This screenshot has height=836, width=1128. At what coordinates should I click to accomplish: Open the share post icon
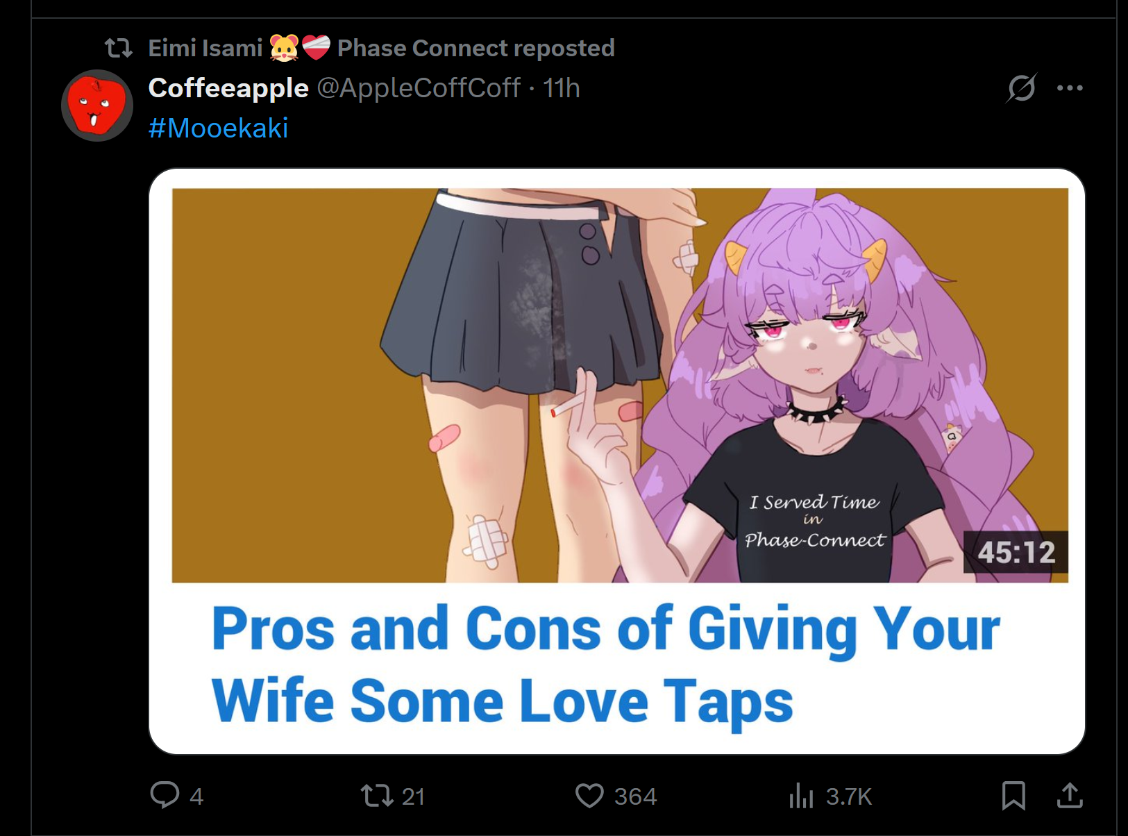pyautogui.click(x=1070, y=796)
